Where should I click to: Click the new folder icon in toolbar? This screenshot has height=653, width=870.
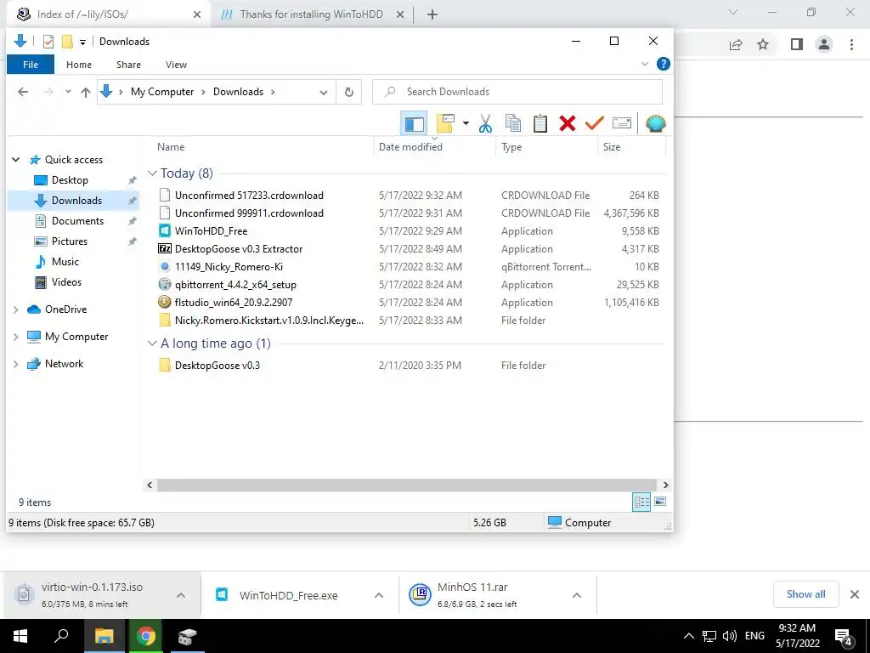[x=445, y=123]
